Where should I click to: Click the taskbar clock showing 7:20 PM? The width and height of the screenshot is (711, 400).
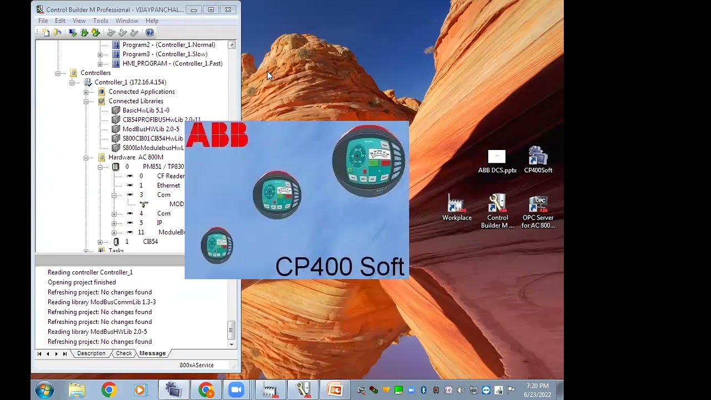point(537,390)
